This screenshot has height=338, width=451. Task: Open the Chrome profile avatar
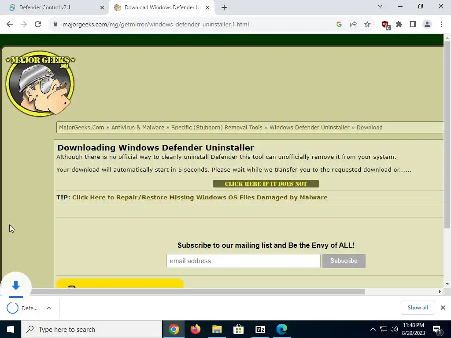point(427,25)
